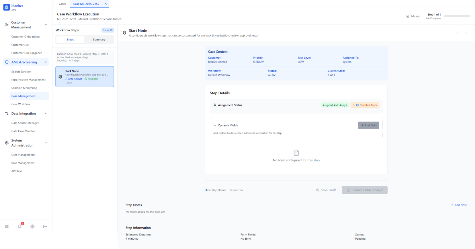Click the Add Field button
The image size is (475, 249).
pos(368,125)
